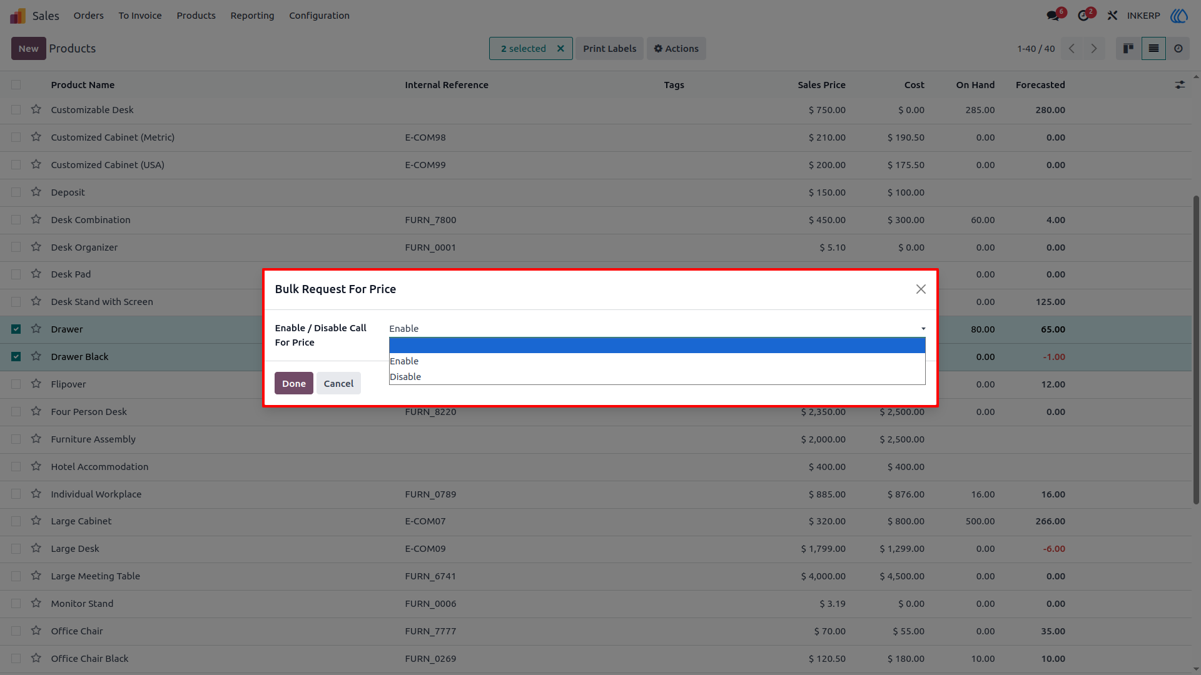Click the Print Labels button

click(x=609, y=49)
